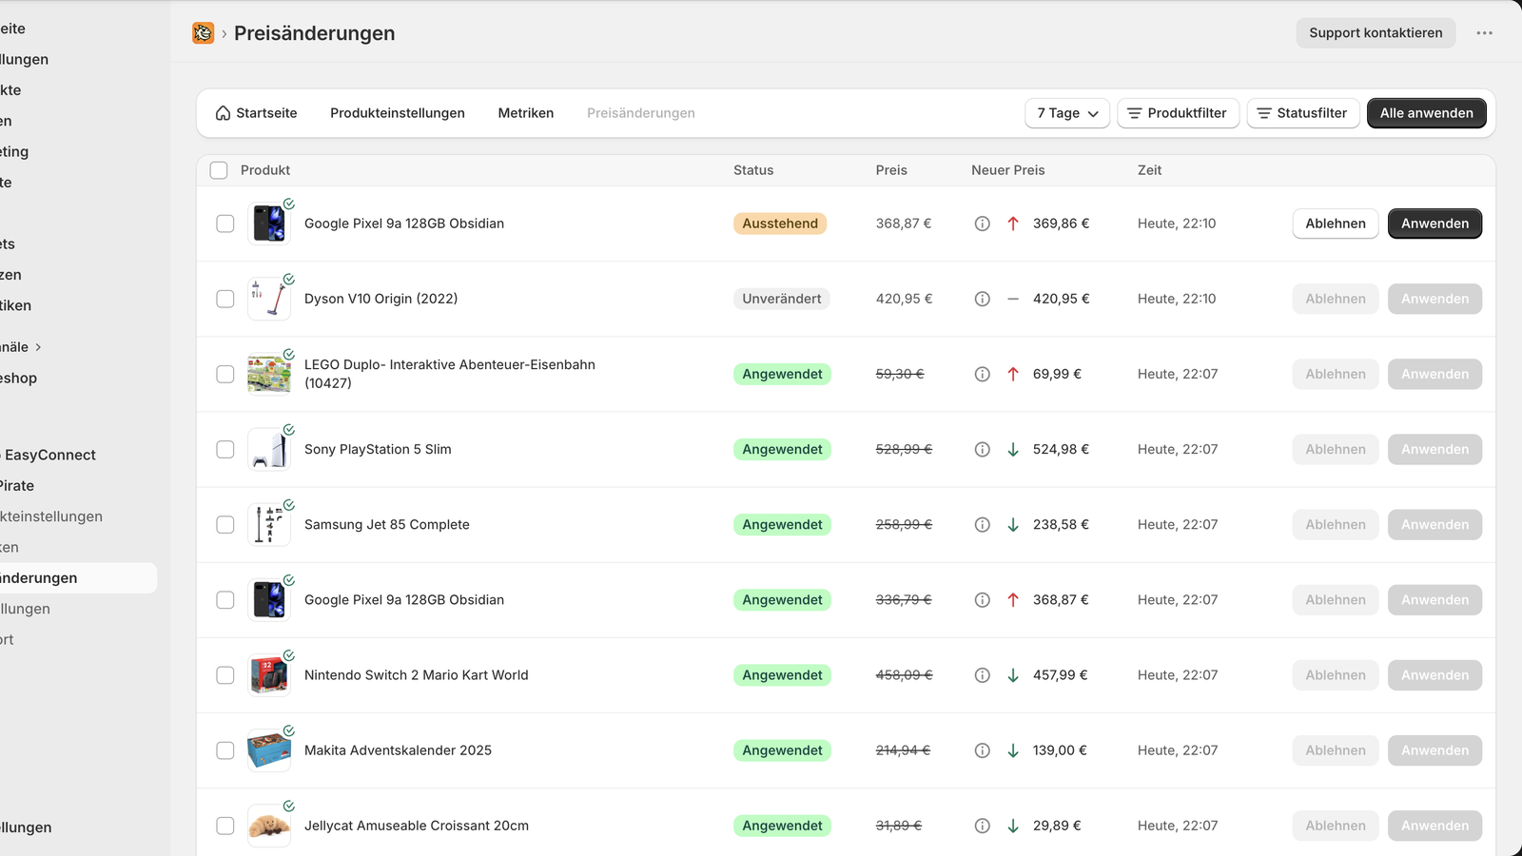
Task: Click LEGO Duplo Eisenbahn product image
Action: click(x=269, y=374)
